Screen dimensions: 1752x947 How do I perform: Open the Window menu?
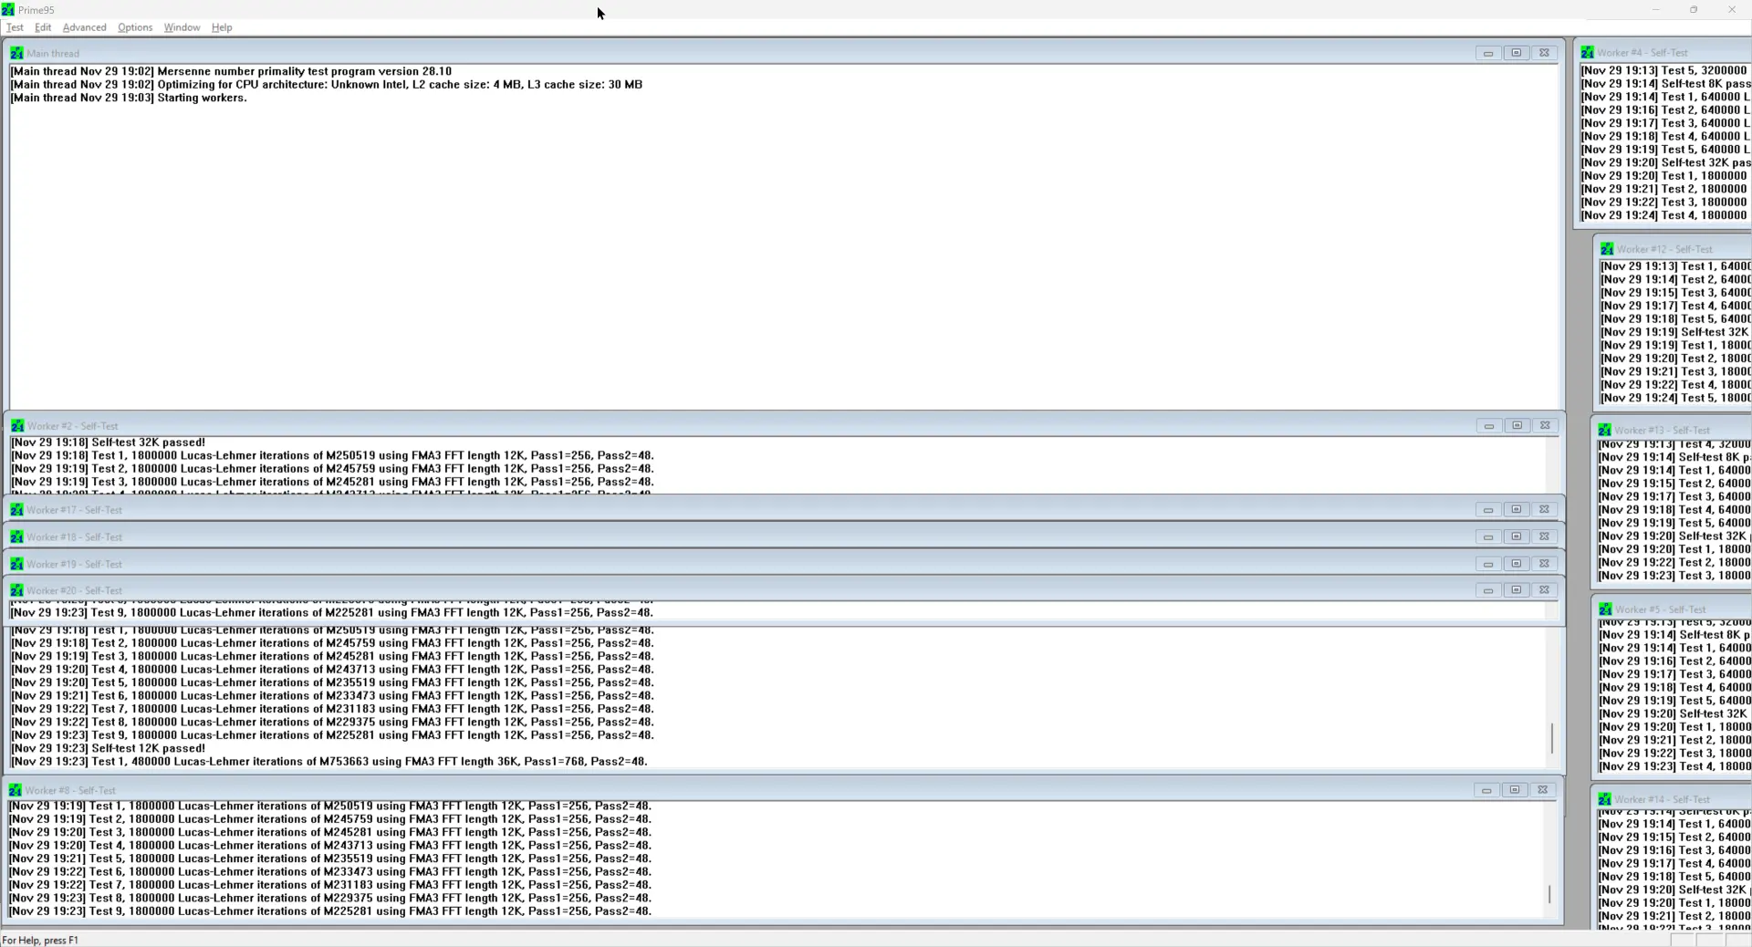(182, 27)
